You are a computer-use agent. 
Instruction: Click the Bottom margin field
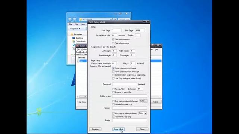click(114, 55)
